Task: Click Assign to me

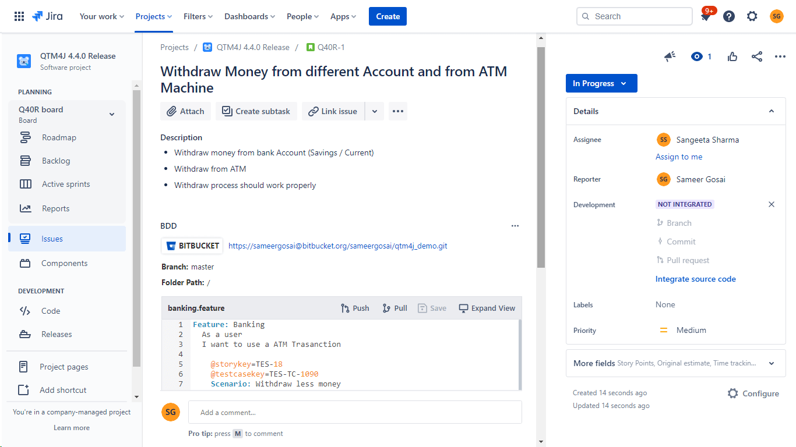Action: (679, 157)
